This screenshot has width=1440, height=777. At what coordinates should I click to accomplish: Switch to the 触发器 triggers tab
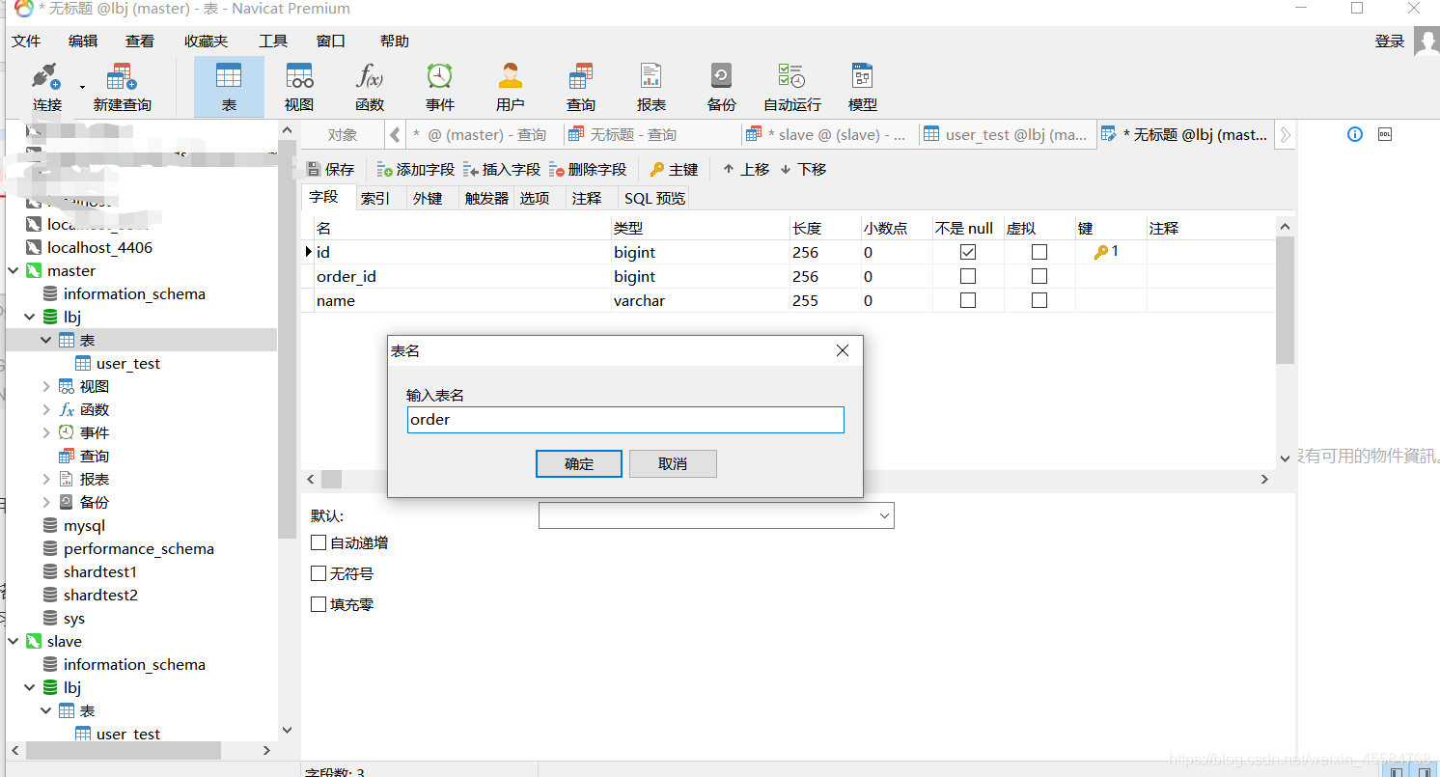tap(486, 198)
